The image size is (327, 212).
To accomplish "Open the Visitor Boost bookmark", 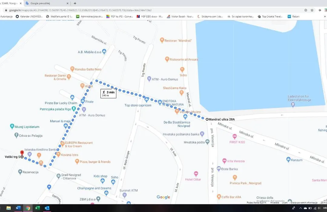I will tap(180, 16).
